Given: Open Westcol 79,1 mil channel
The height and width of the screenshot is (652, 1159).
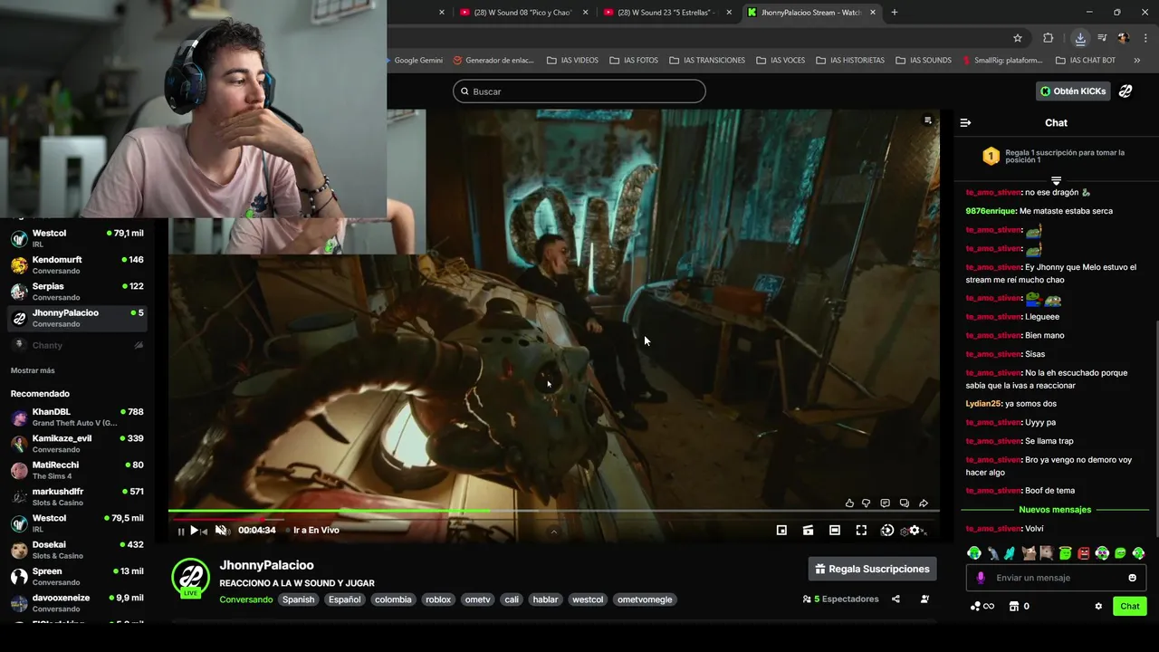Looking at the screenshot, I should click(x=77, y=239).
